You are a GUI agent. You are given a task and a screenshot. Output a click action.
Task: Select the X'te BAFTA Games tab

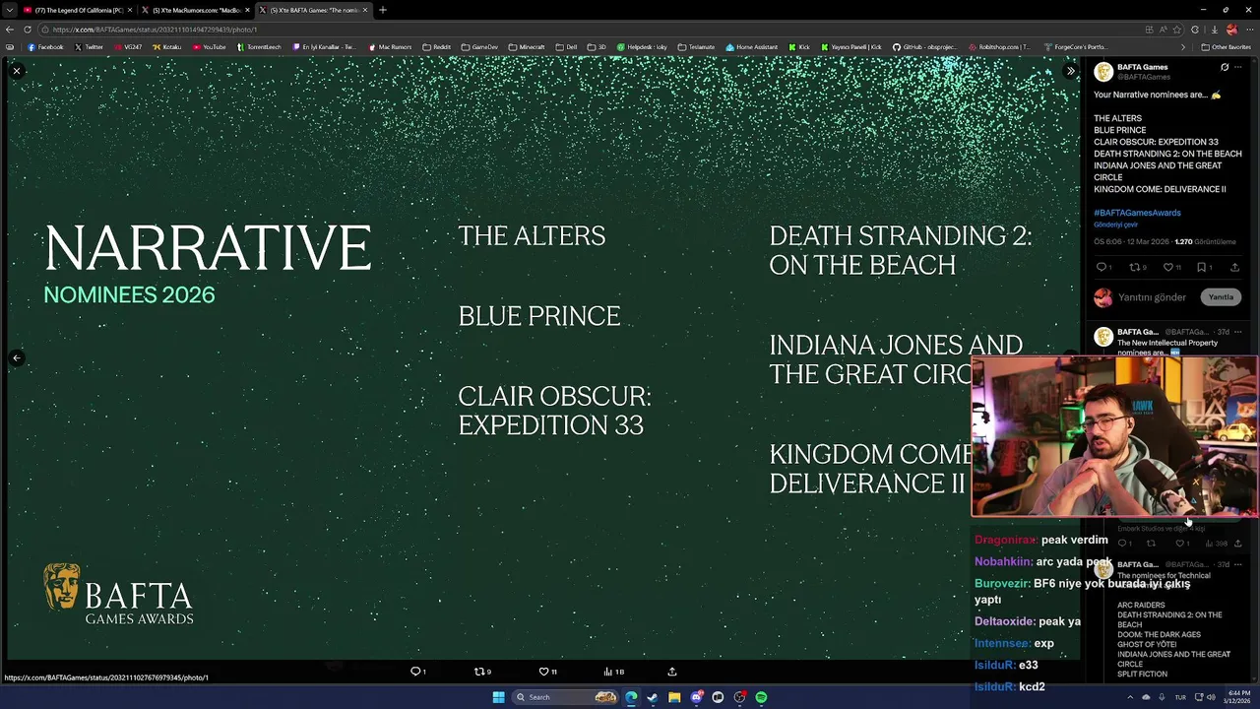pyautogui.click(x=313, y=10)
